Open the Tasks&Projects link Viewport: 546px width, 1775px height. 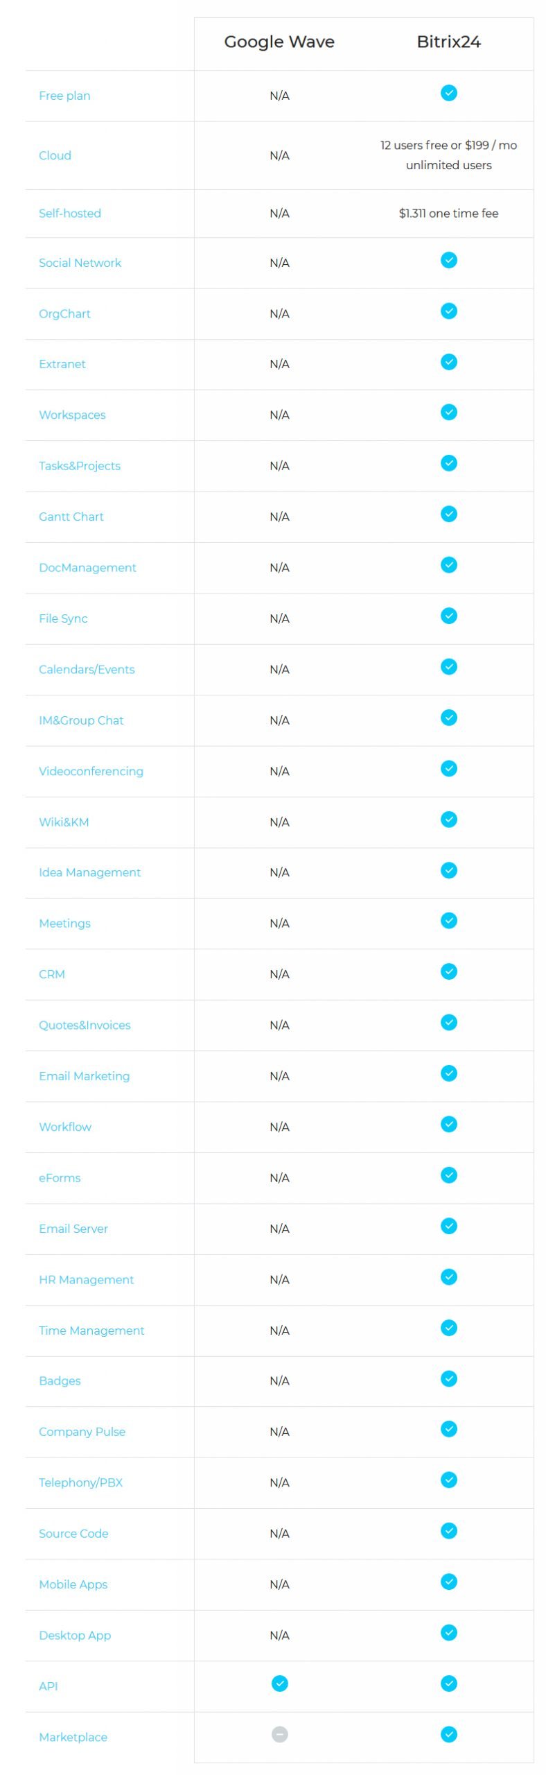(80, 466)
